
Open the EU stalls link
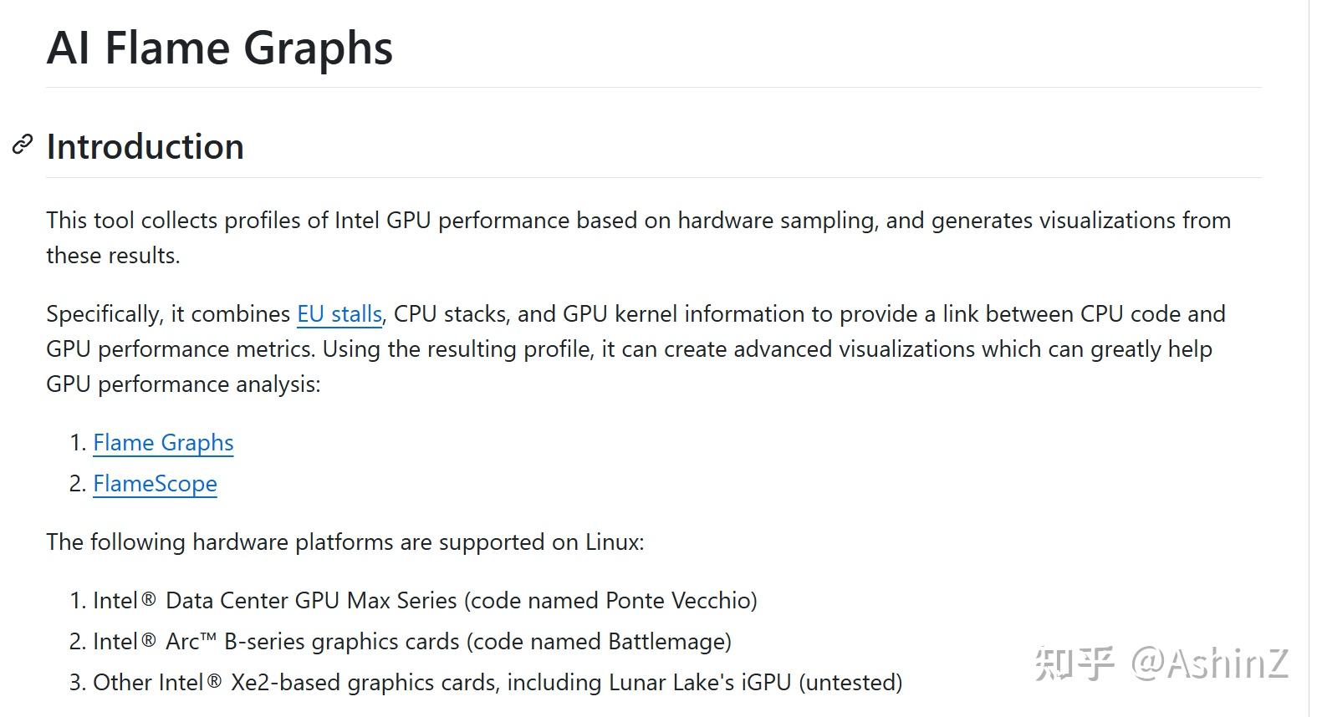339,314
